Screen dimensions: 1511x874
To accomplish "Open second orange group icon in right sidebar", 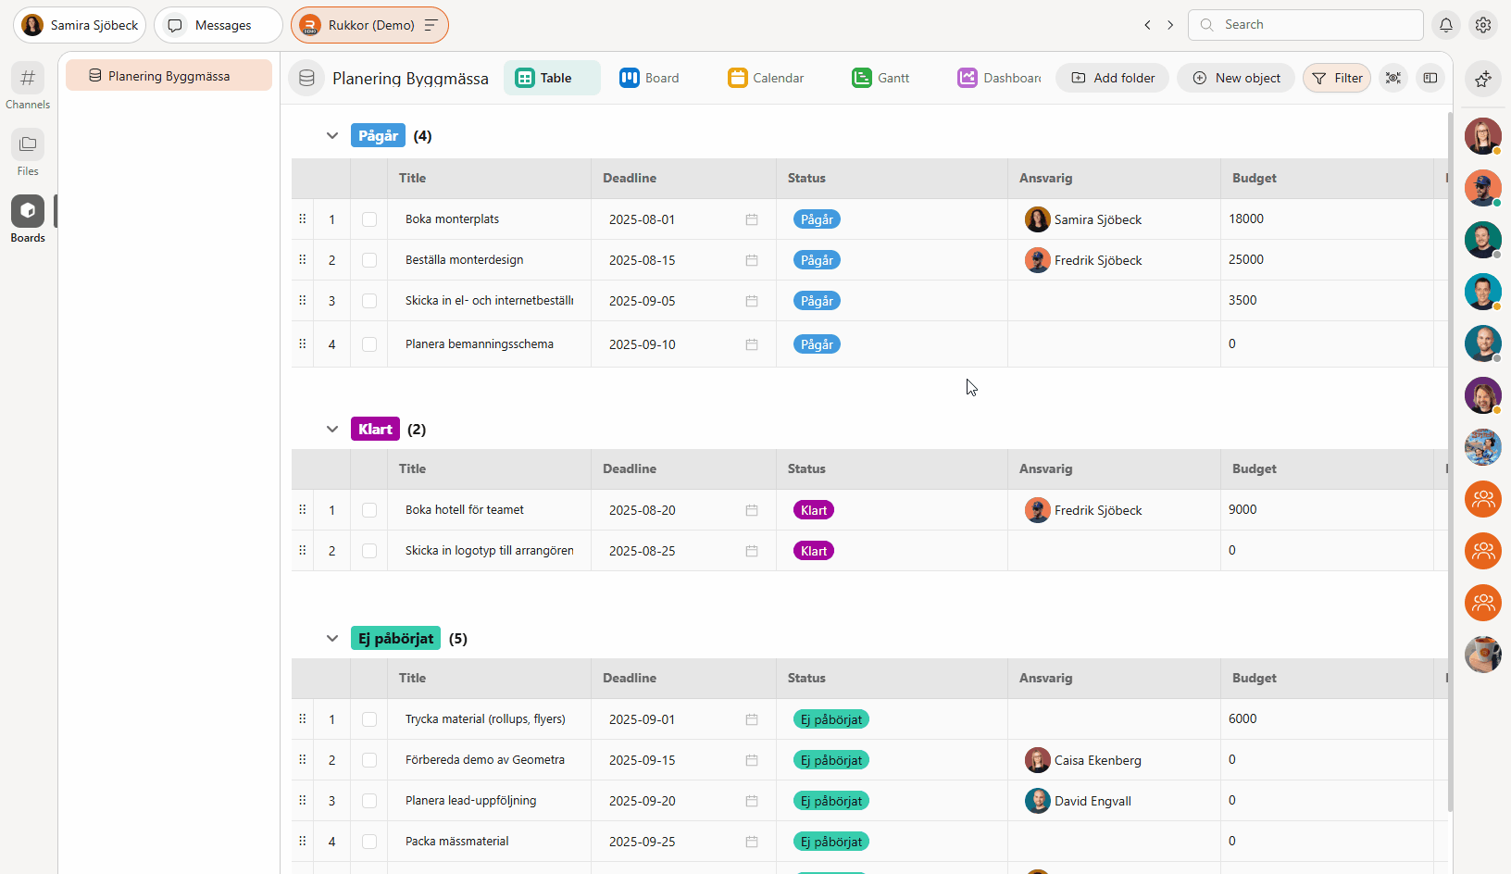I will click(1483, 551).
